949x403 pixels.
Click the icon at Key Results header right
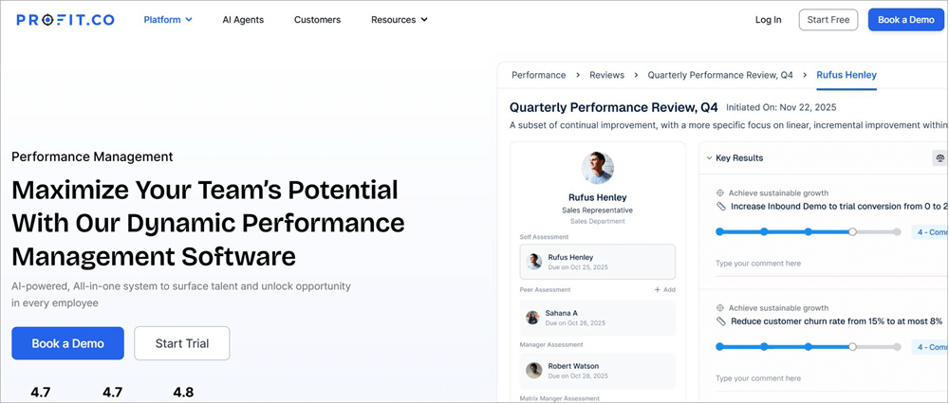[939, 158]
